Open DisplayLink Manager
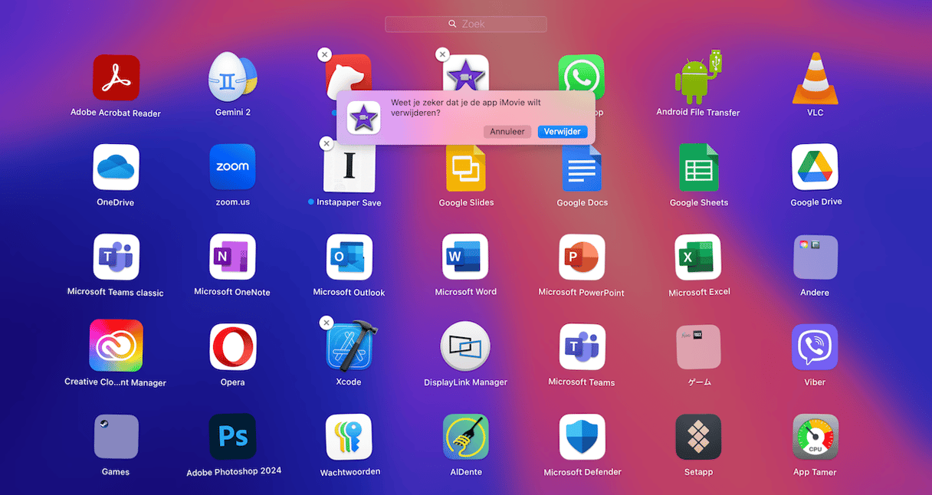932x495 pixels. [x=465, y=347]
